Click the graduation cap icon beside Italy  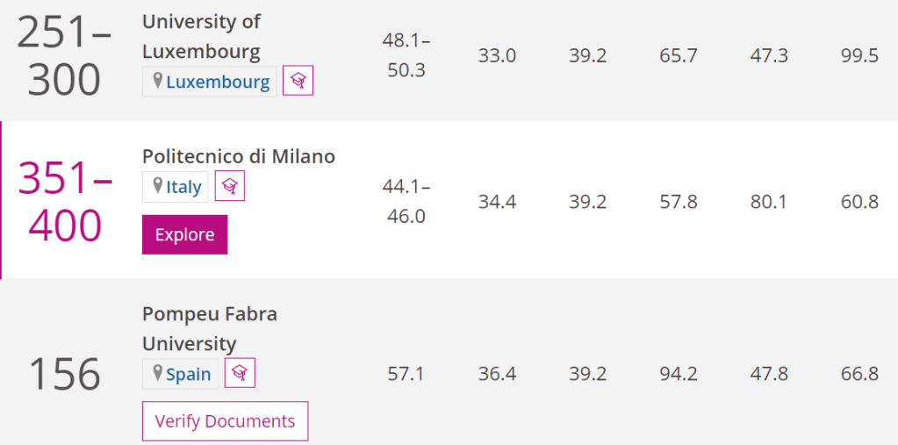point(230,185)
